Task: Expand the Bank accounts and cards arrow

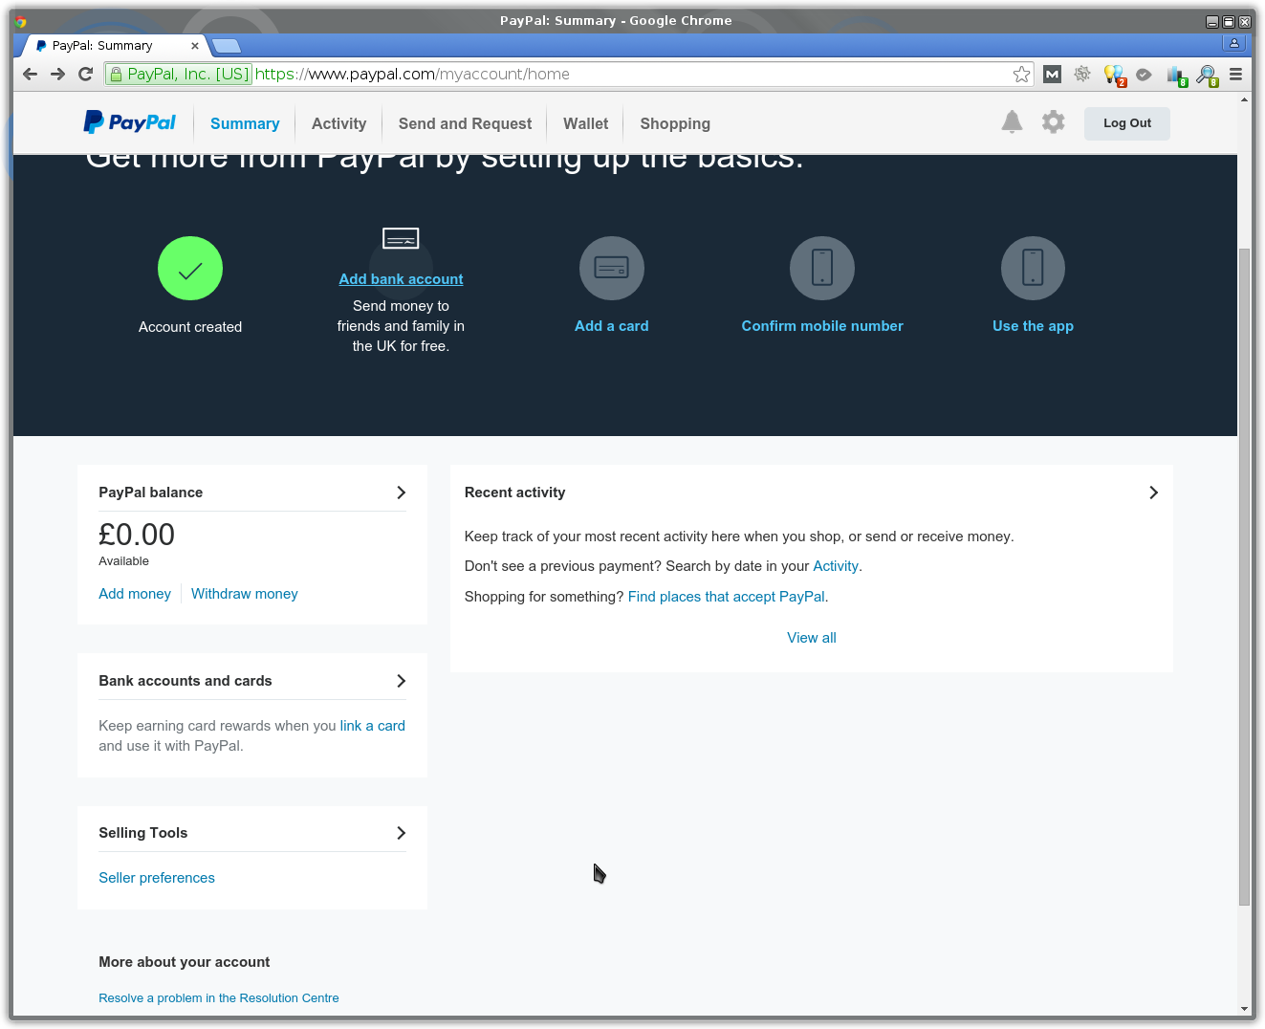Action: tap(401, 681)
